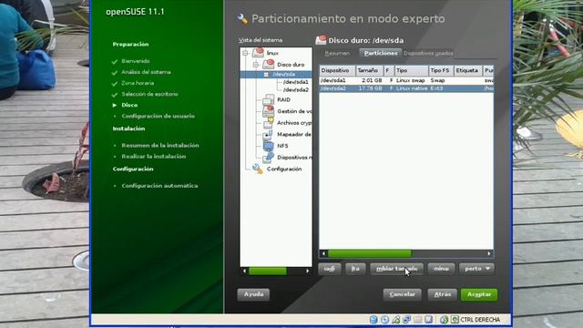Open the Ayuda help button
Image resolution: width=583 pixels, height=328 pixels.
(x=253, y=294)
